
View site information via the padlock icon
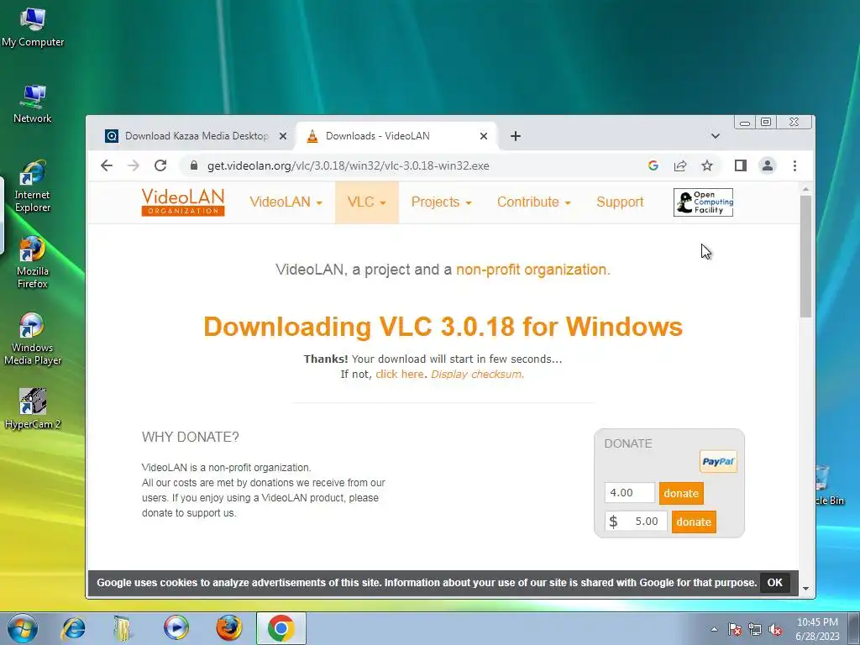[194, 165]
